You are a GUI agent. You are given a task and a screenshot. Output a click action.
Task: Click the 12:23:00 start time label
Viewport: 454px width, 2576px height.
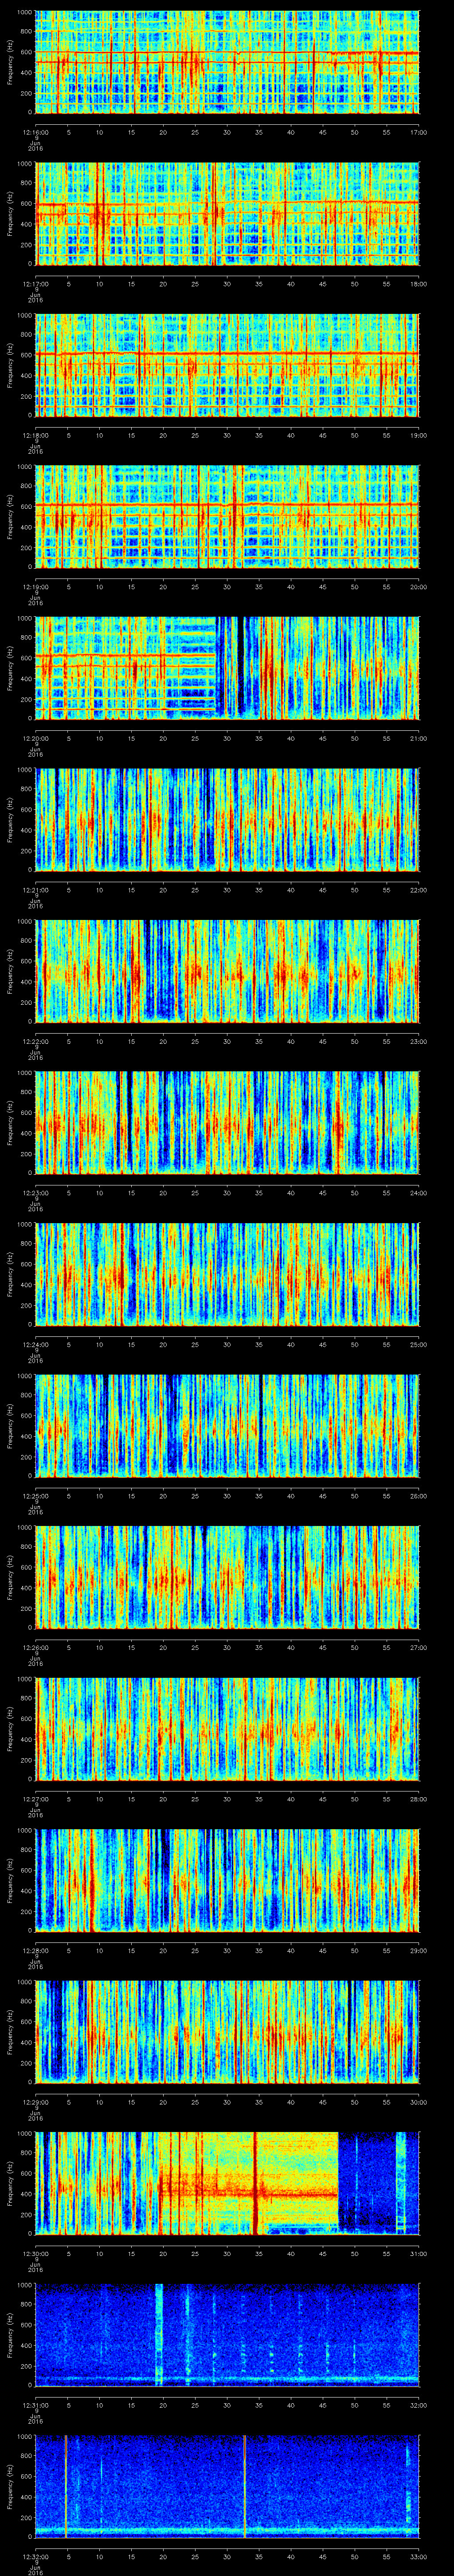tap(36, 1193)
